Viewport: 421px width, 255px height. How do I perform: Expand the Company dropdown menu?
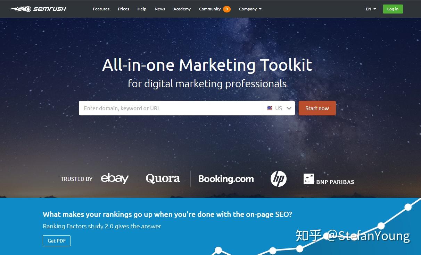click(x=250, y=9)
